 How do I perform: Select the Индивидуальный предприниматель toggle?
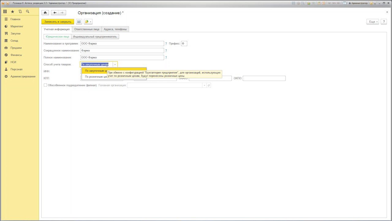pyautogui.click(x=95, y=37)
